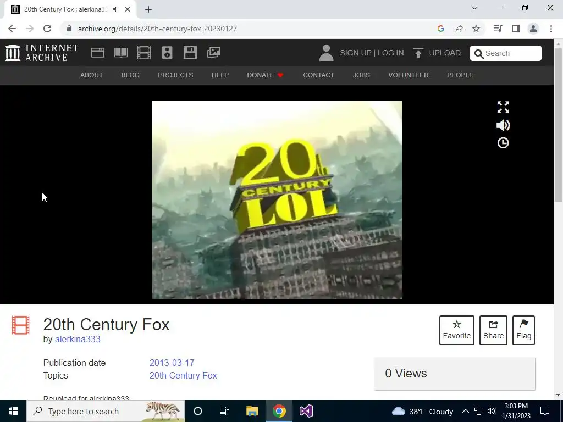The width and height of the screenshot is (563, 422).
Task: Open Cortana circle on taskbar
Action: (x=198, y=411)
